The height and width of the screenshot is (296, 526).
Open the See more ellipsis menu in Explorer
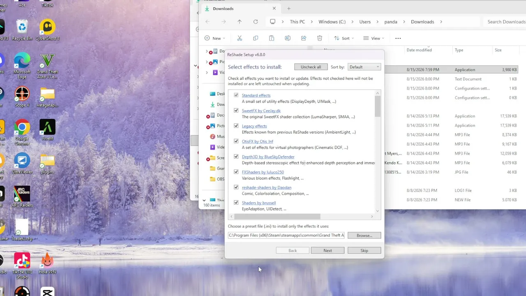pos(398,38)
